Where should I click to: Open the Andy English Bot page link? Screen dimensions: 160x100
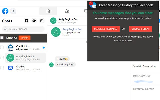72,29
